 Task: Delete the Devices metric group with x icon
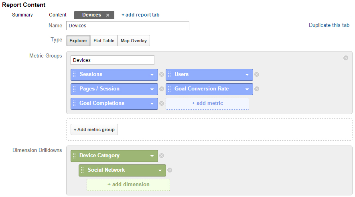pyautogui.click(x=345, y=58)
